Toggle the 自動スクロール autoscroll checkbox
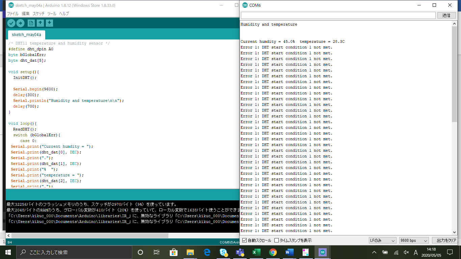The height and width of the screenshot is (259, 461). pyautogui.click(x=245, y=240)
